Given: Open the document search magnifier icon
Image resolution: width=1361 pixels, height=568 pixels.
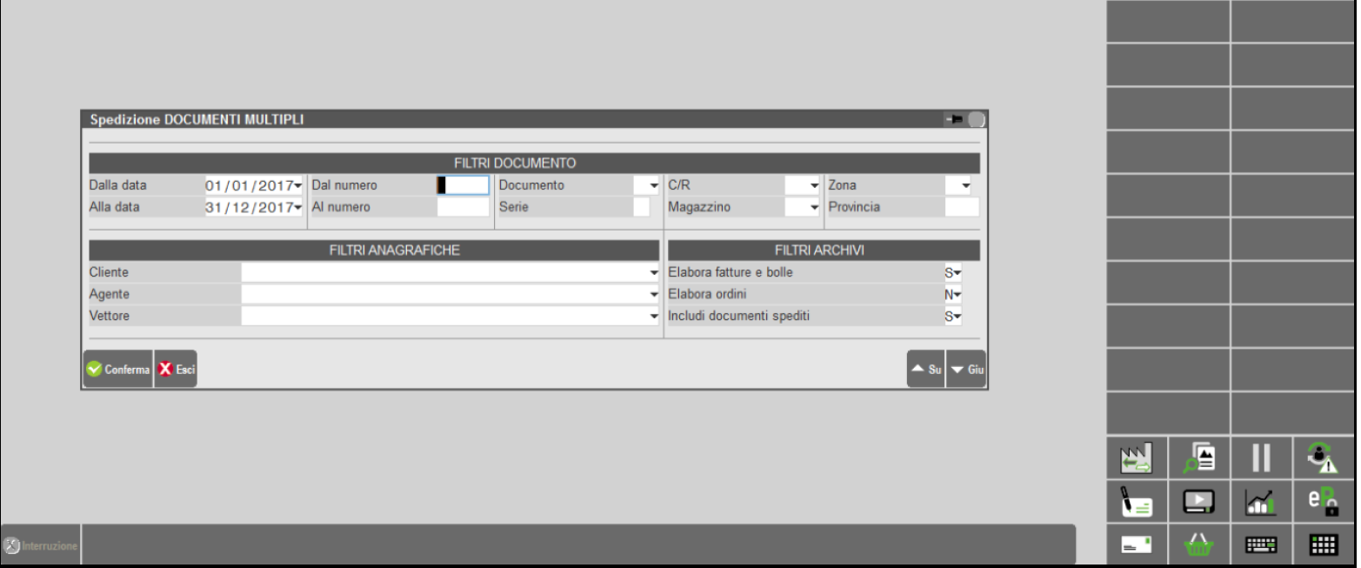Looking at the screenshot, I should [x=1199, y=457].
